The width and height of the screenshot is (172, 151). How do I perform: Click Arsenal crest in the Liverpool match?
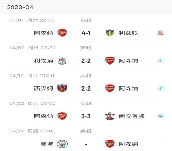[110, 61]
